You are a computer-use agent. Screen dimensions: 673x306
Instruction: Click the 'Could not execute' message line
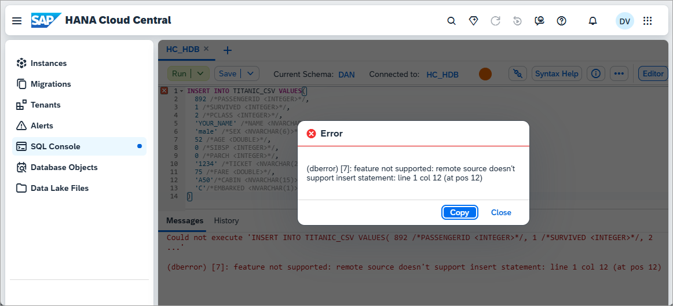point(410,242)
